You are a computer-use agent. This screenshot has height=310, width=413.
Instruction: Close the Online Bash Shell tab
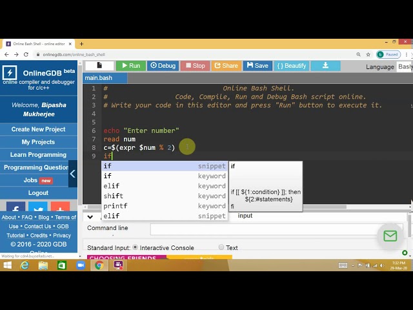[70, 44]
